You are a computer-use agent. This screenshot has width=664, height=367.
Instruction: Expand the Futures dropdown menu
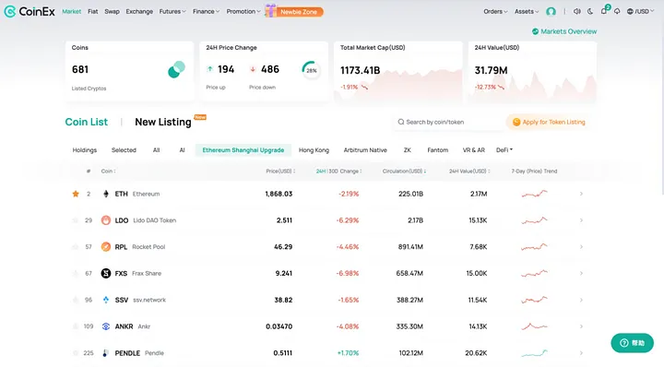coord(172,11)
